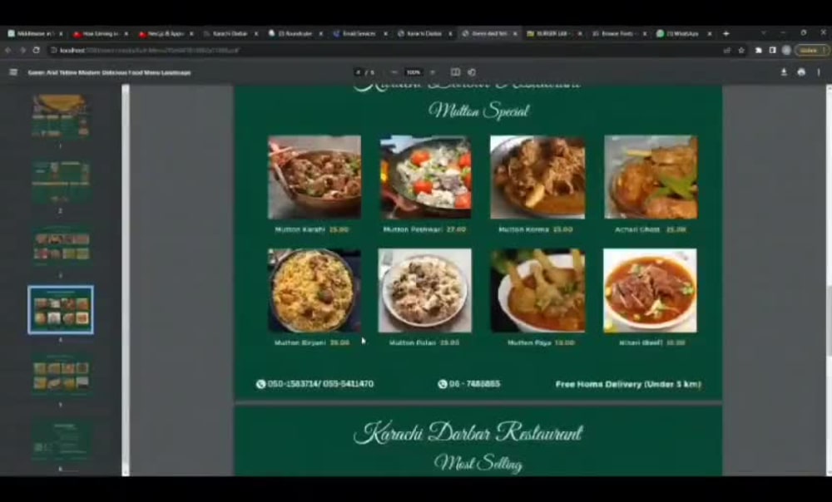Click the Mutton Korma dish photo

(537, 177)
